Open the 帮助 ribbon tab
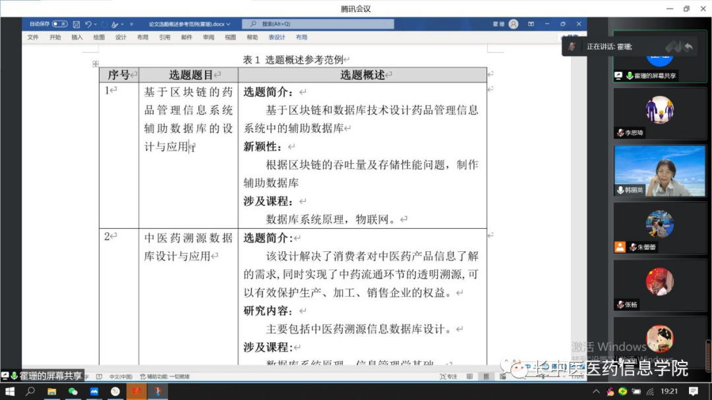The width and height of the screenshot is (712, 400). coord(252,37)
